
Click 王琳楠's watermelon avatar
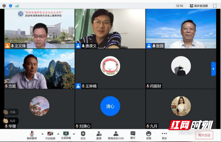[110, 66]
